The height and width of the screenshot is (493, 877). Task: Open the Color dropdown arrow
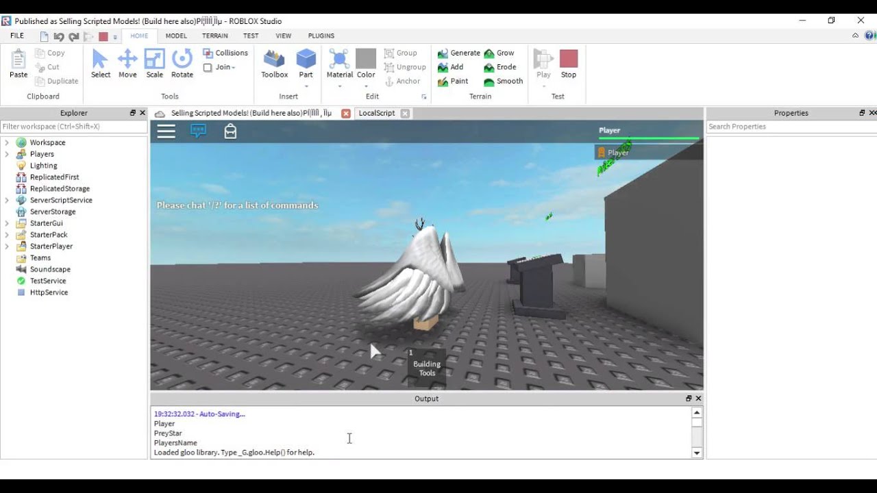click(x=366, y=86)
